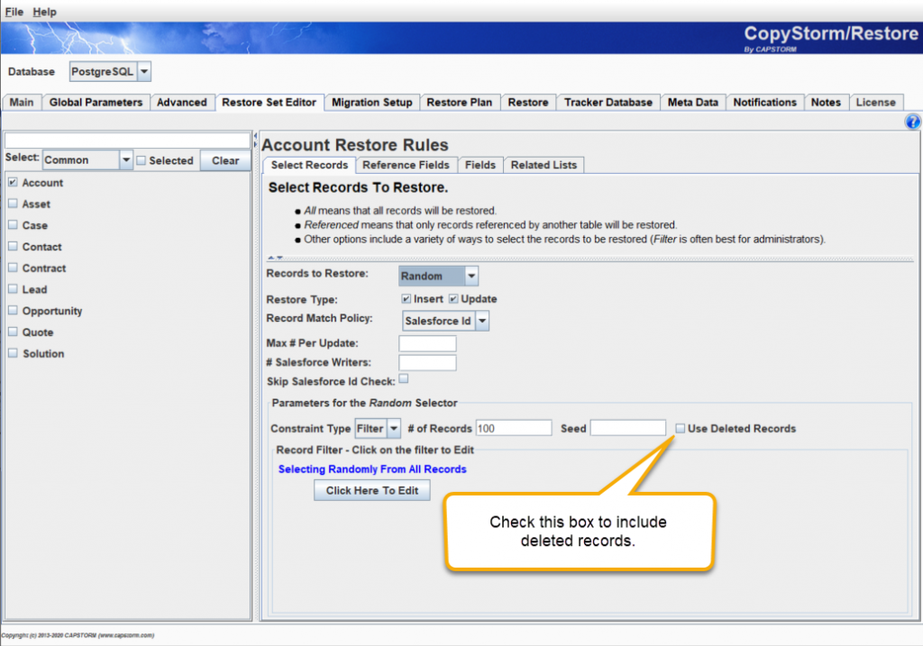This screenshot has width=923, height=646.
Task: Click the # Salesforce Writers field
Action: click(427, 362)
